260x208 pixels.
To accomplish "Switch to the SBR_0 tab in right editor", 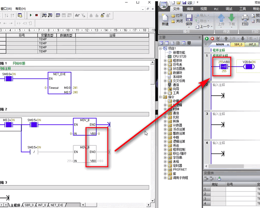I will point(238,44).
